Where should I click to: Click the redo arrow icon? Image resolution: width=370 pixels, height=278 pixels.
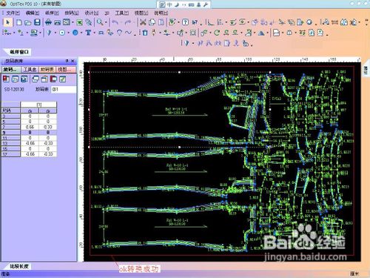coord(127,22)
